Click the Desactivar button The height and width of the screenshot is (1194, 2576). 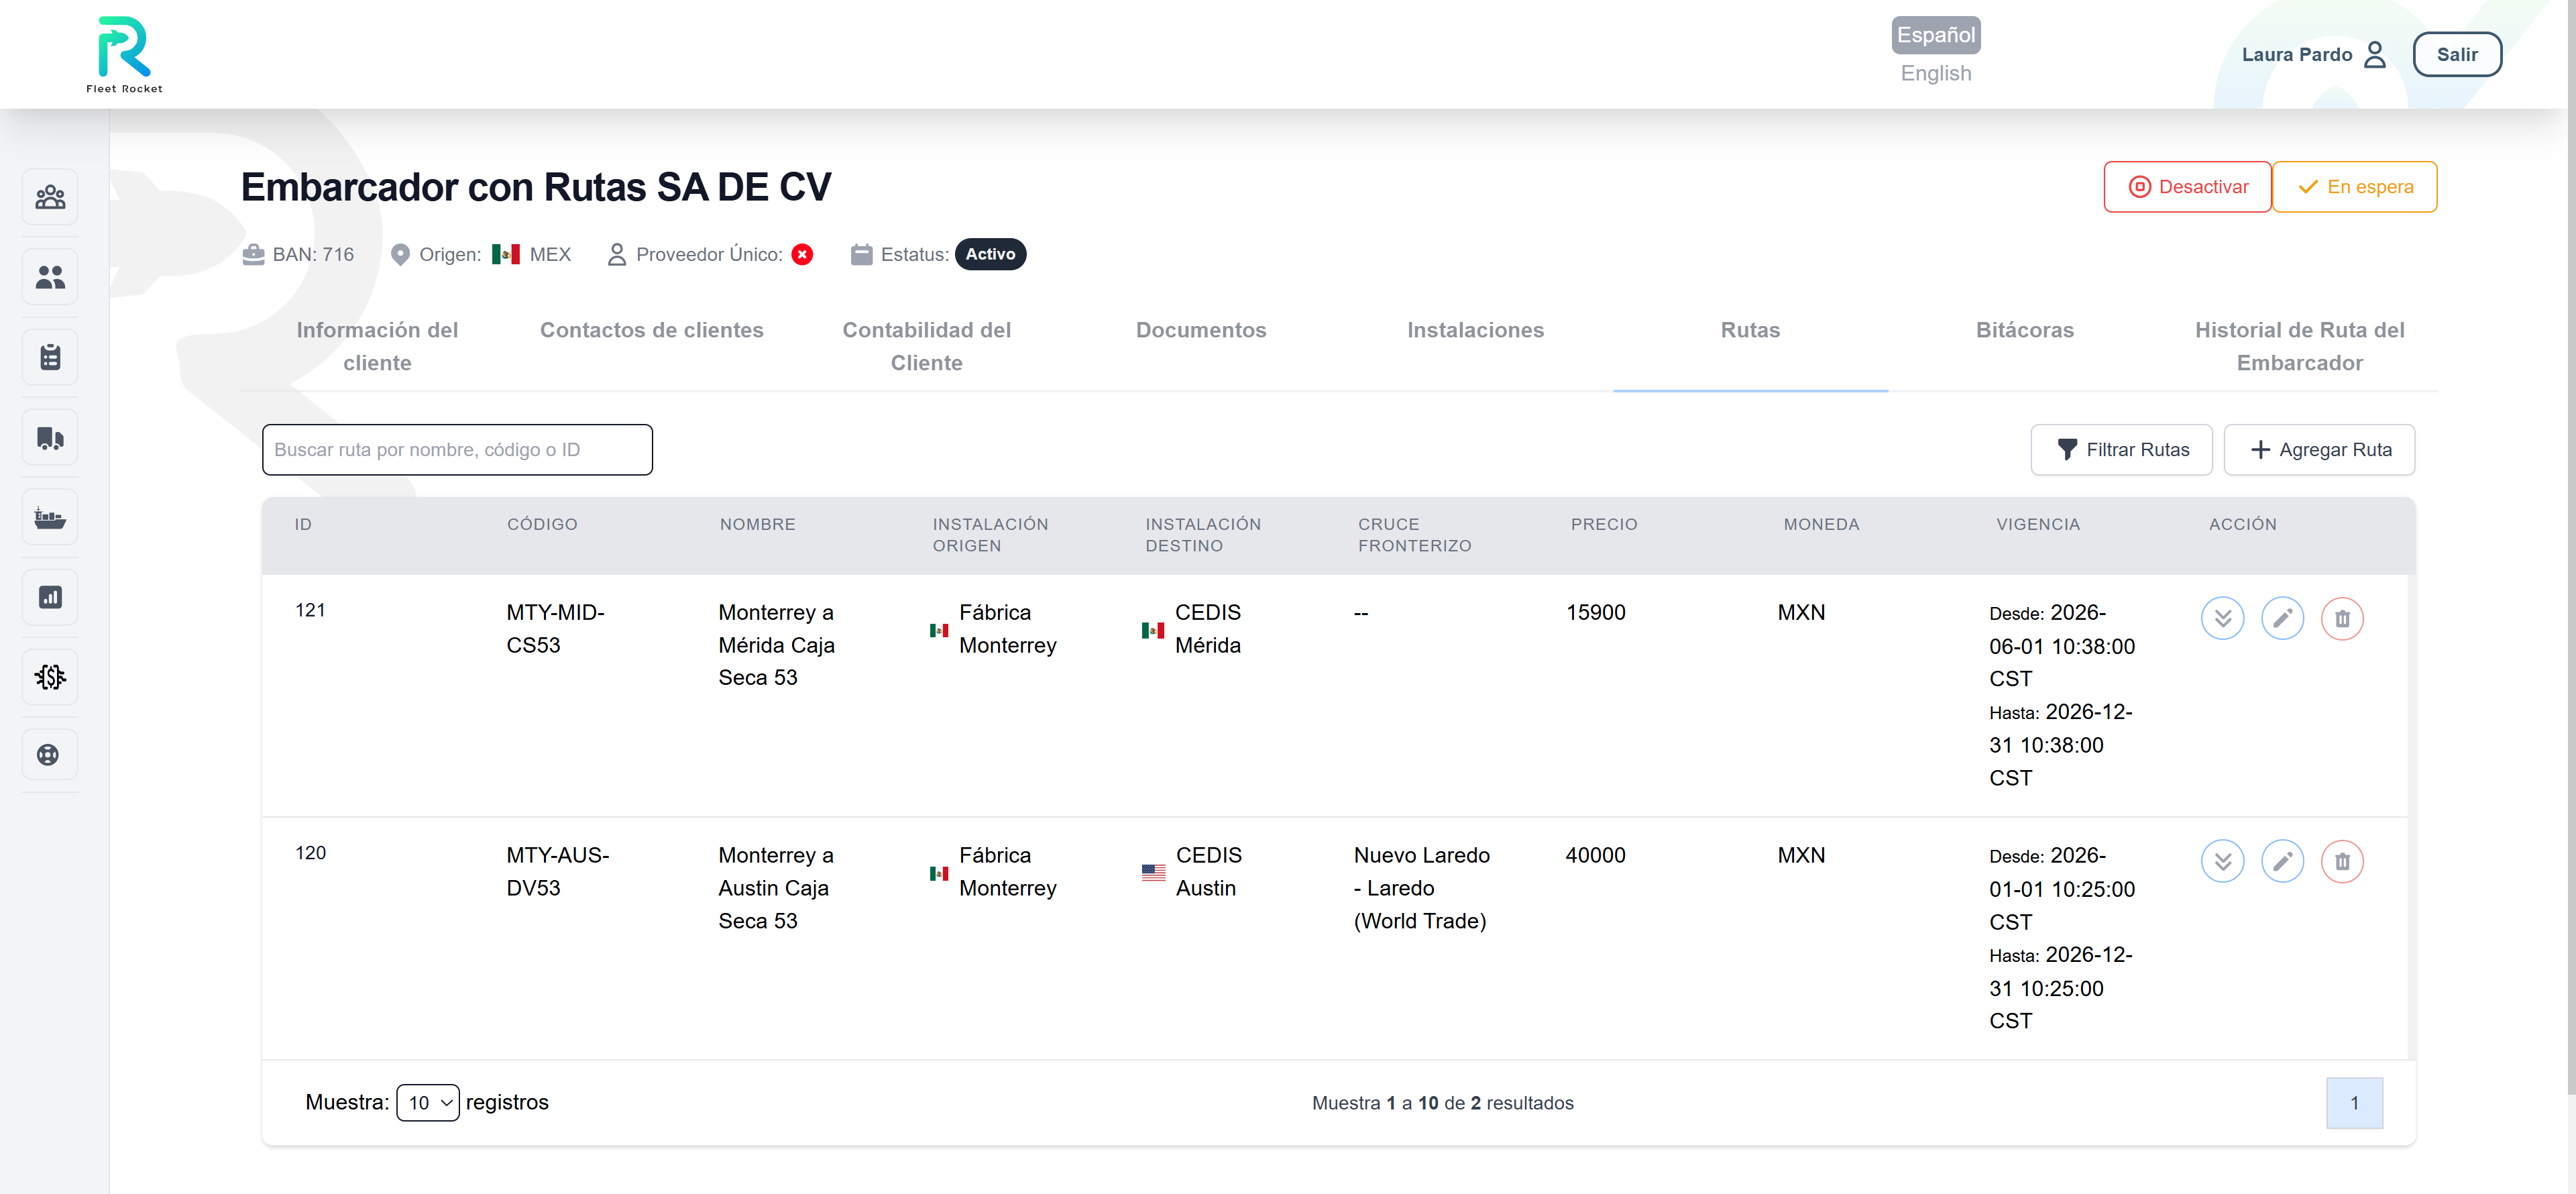pos(2187,187)
